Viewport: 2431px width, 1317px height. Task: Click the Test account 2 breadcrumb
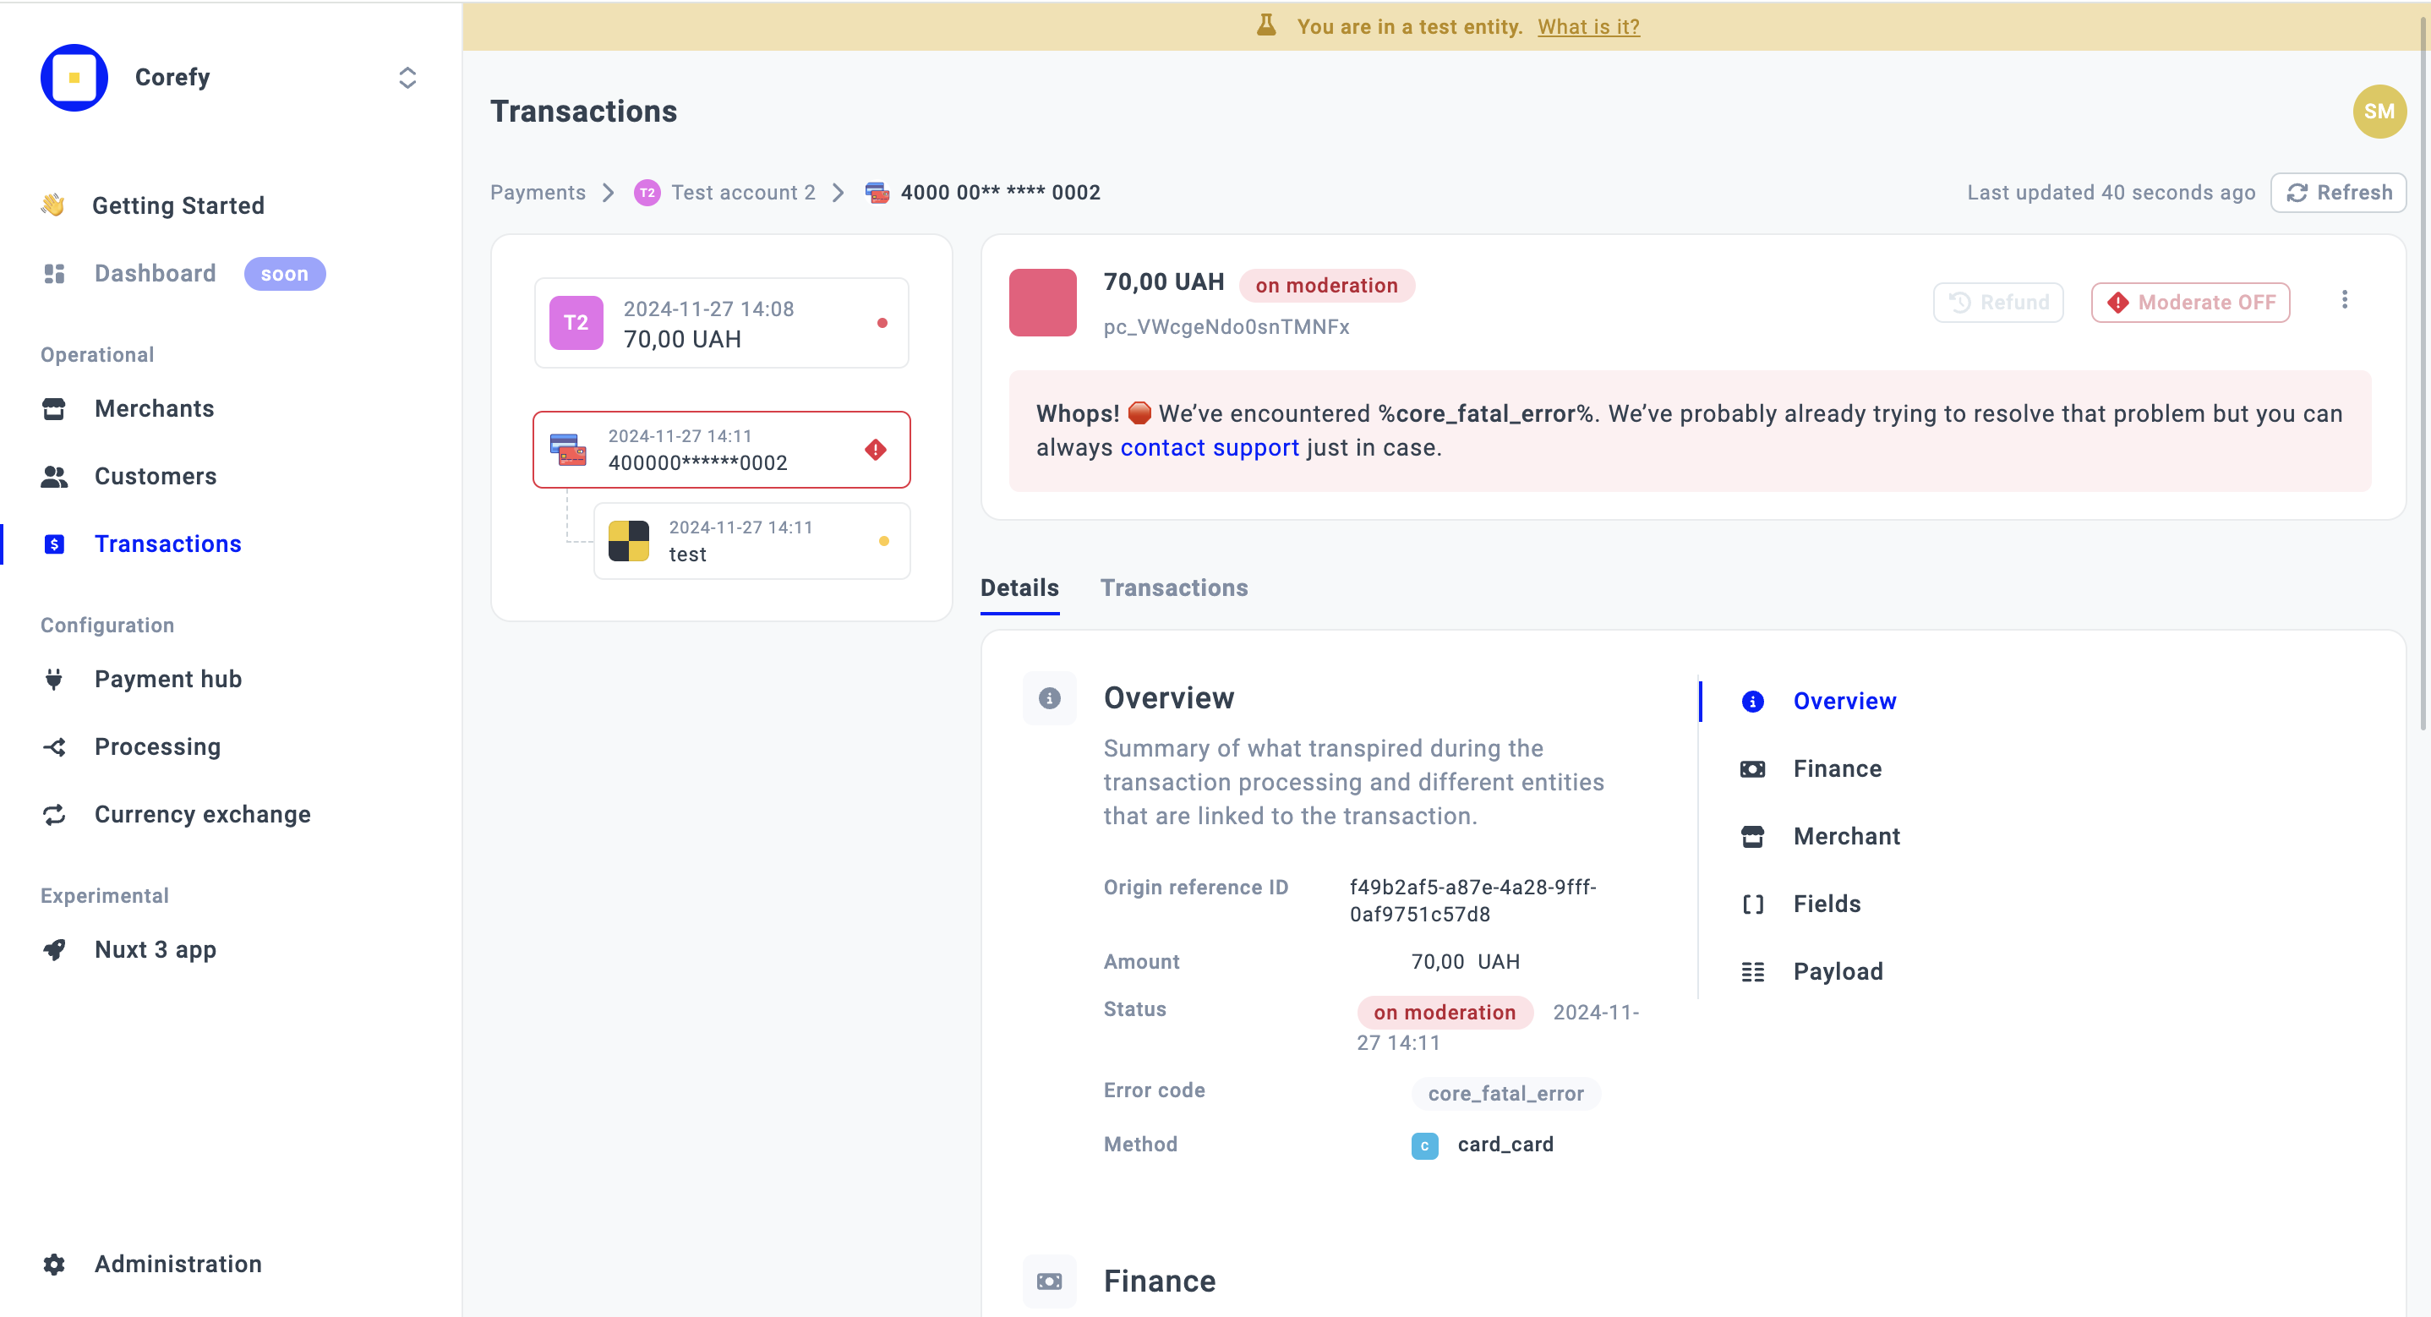pos(742,193)
